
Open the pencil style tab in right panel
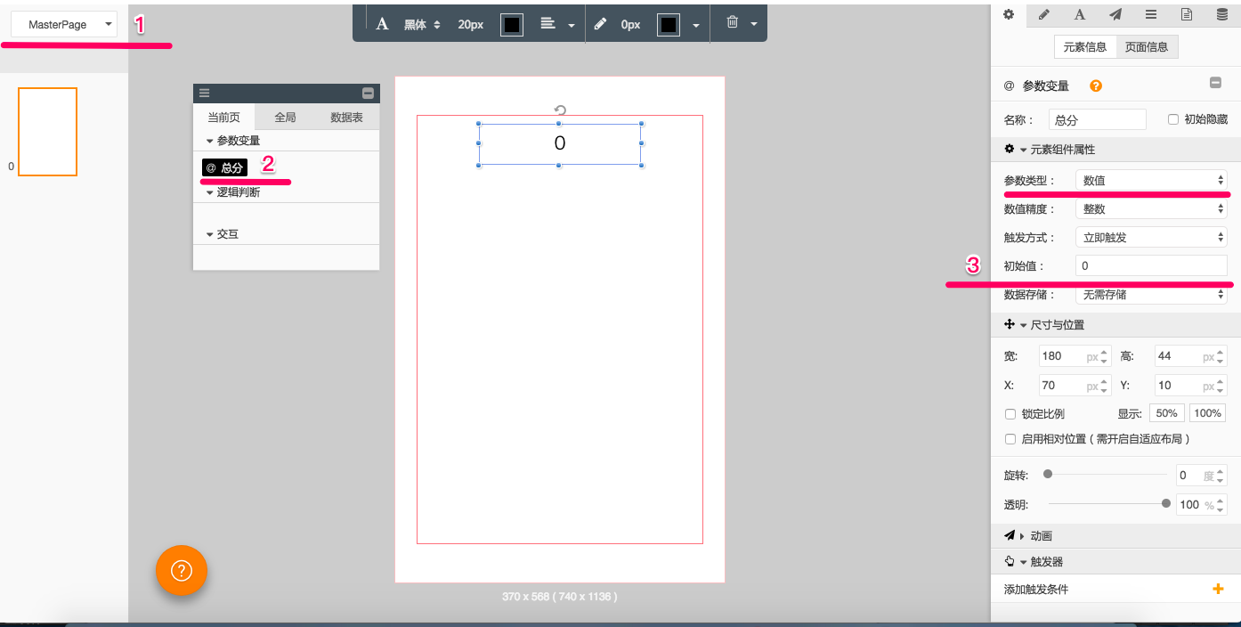coord(1044,14)
